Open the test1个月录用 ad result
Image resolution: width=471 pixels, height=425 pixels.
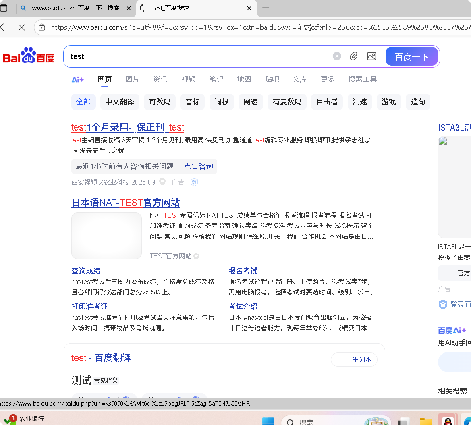(x=128, y=127)
